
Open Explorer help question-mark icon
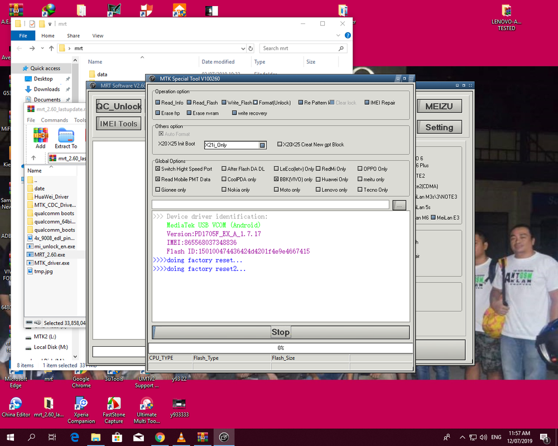348,36
